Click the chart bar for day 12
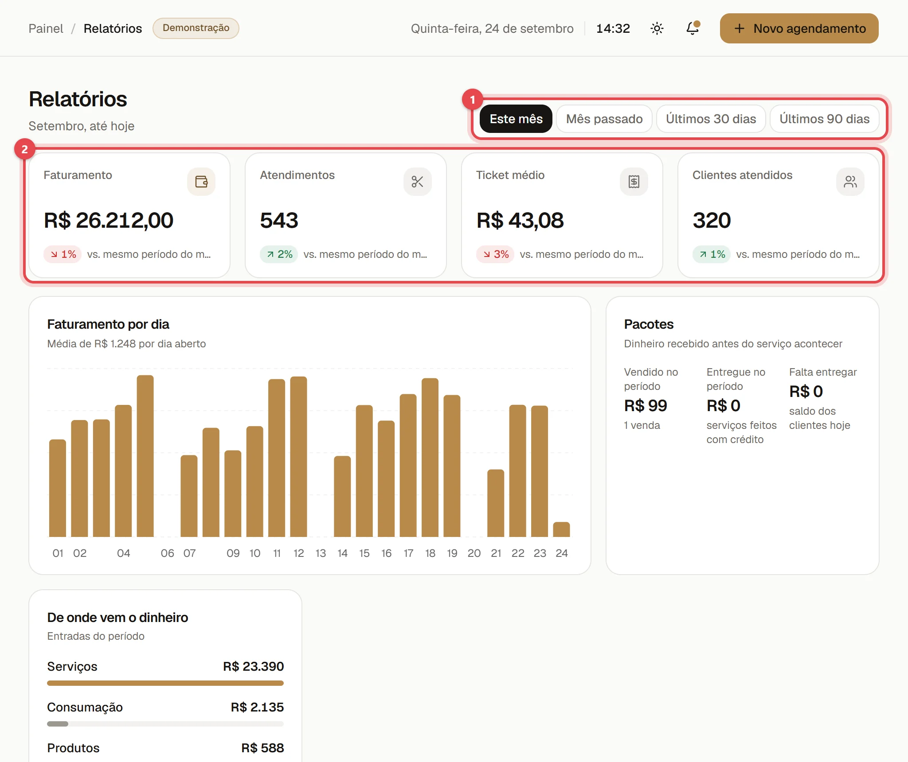Image resolution: width=908 pixels, height=762 pixels. (298, 457)
